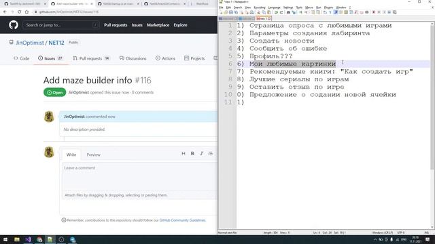
Task: Open the JinOptimist owner link
Action: click(30, 43)
